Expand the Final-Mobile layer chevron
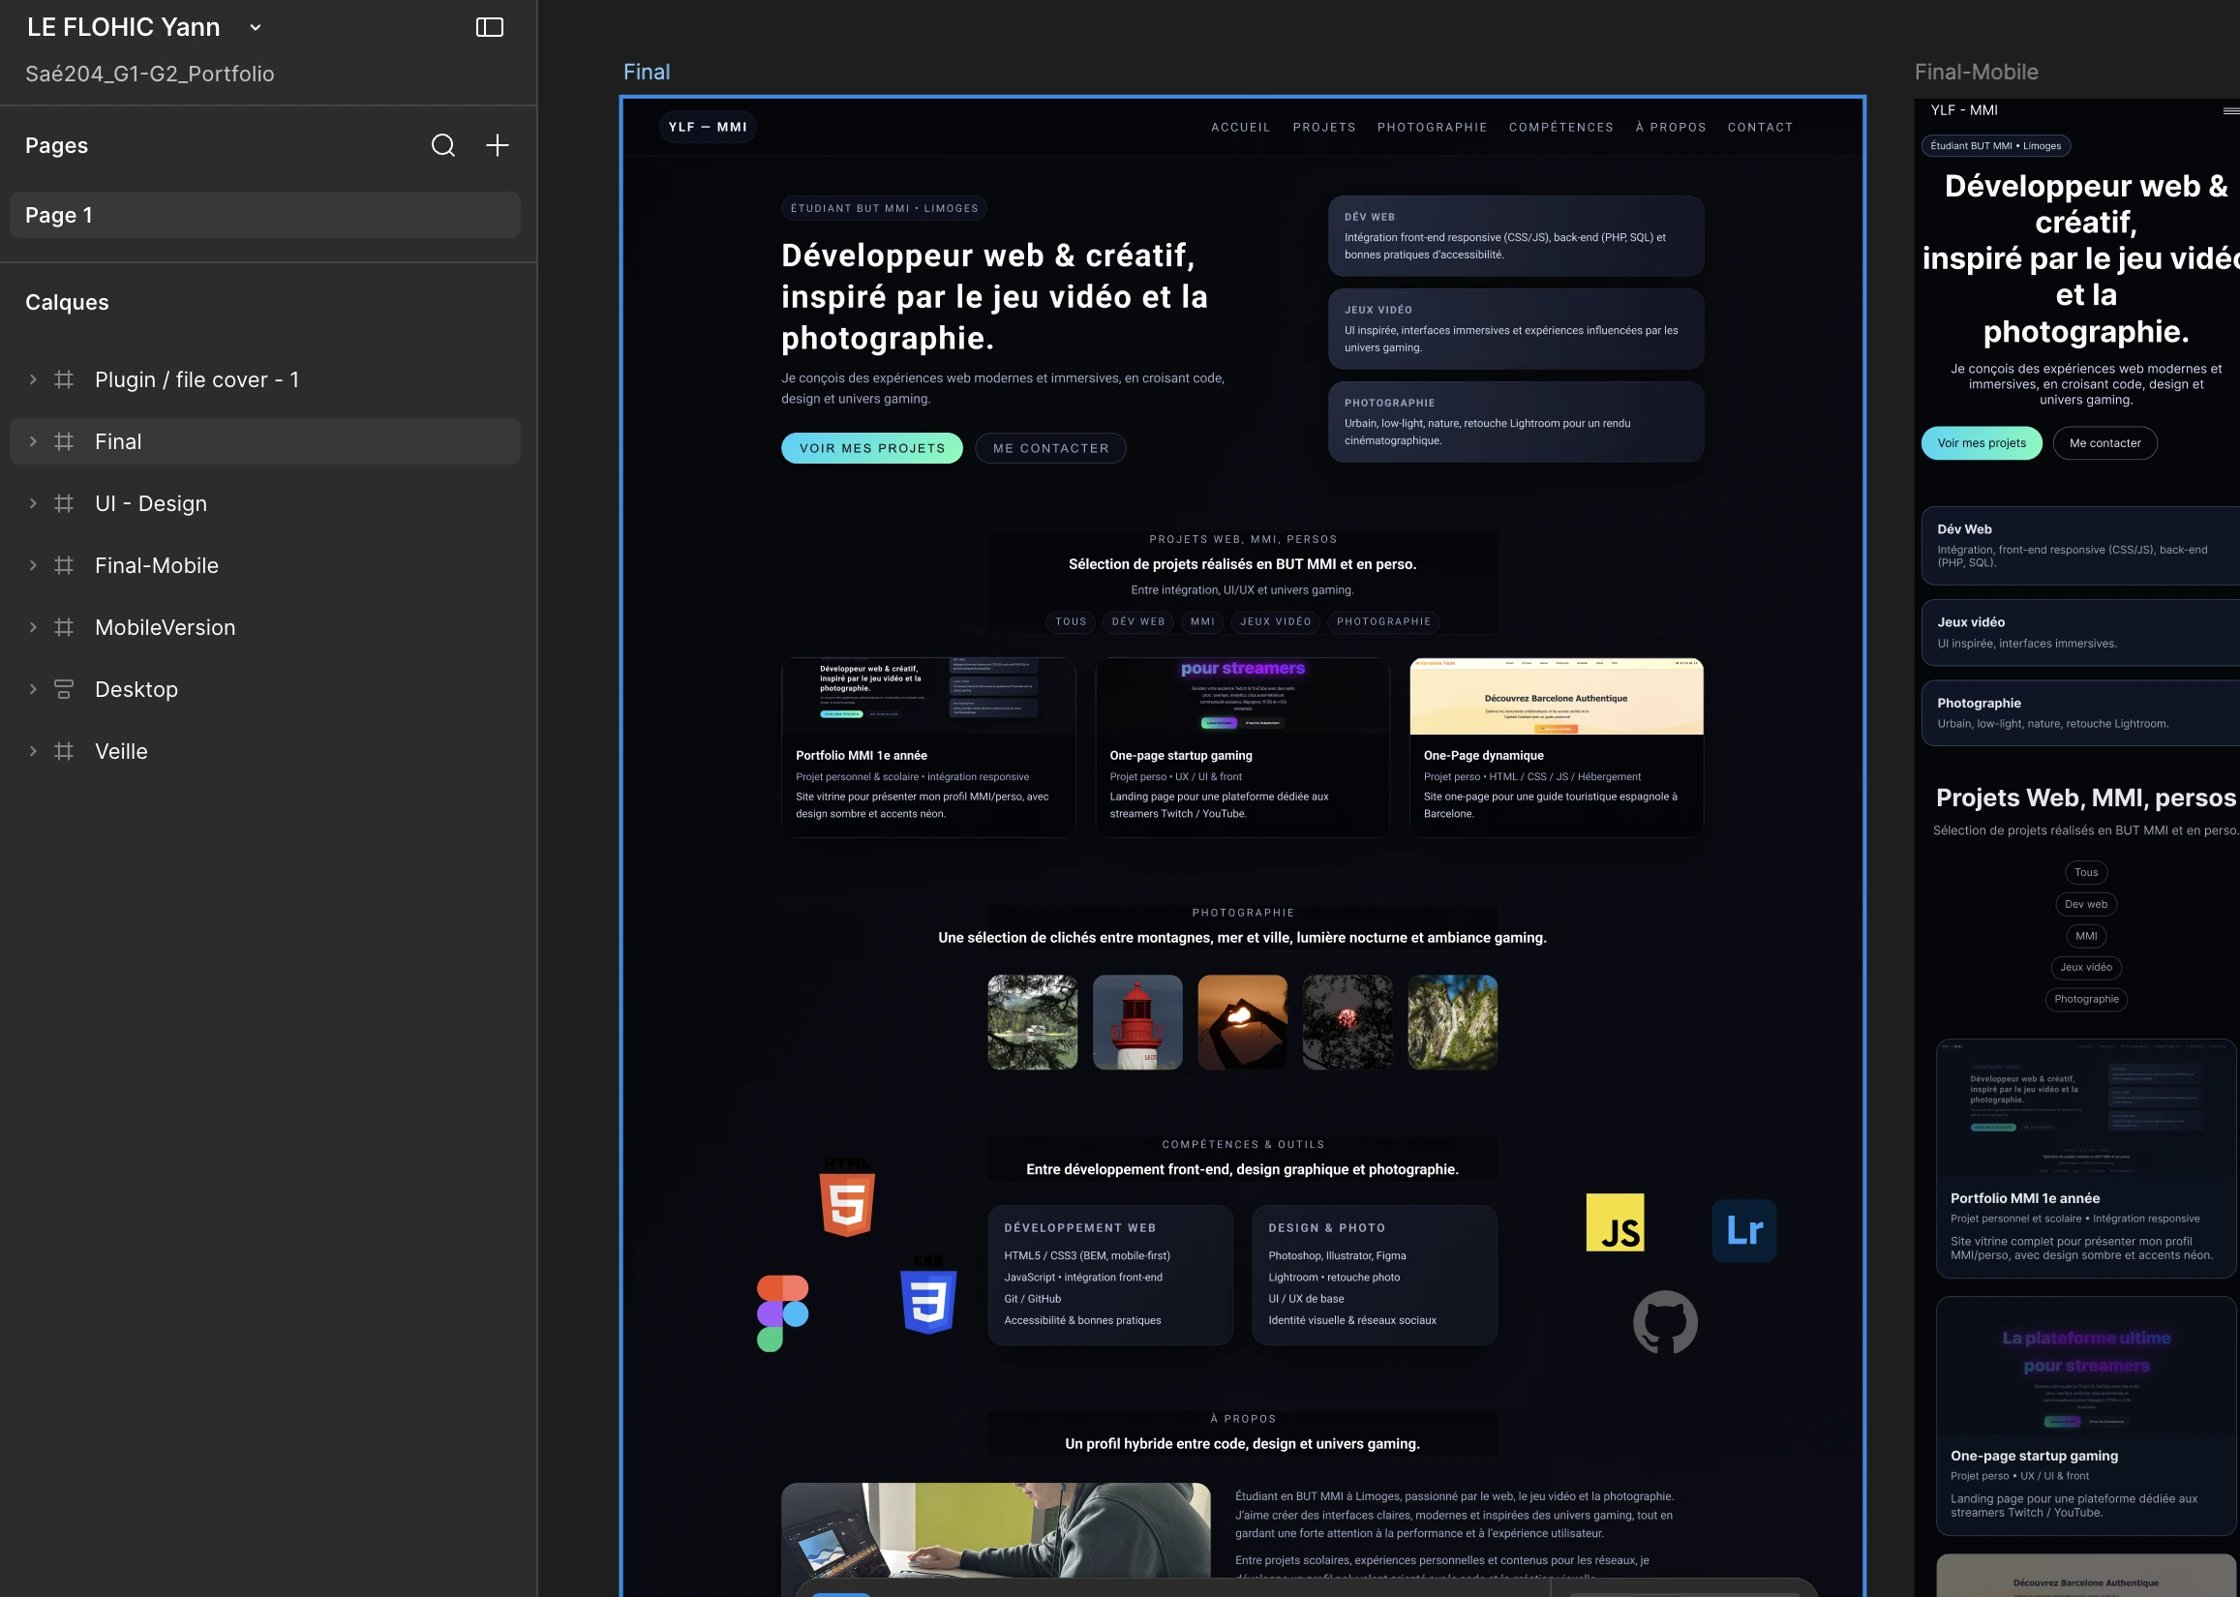 33,565
